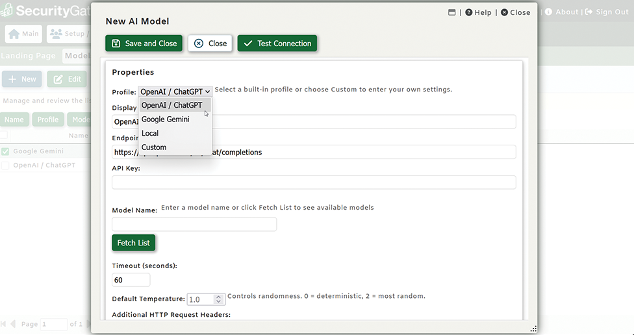634x335 pixels.
Task: Toggle the Google Gemini row checkbox
Action: 5,151
